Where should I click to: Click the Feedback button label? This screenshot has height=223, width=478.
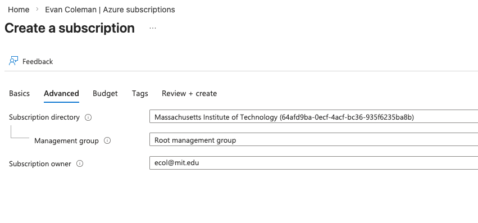(38, 62)
